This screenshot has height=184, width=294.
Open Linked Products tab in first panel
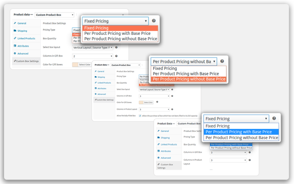tap(26, 38)
